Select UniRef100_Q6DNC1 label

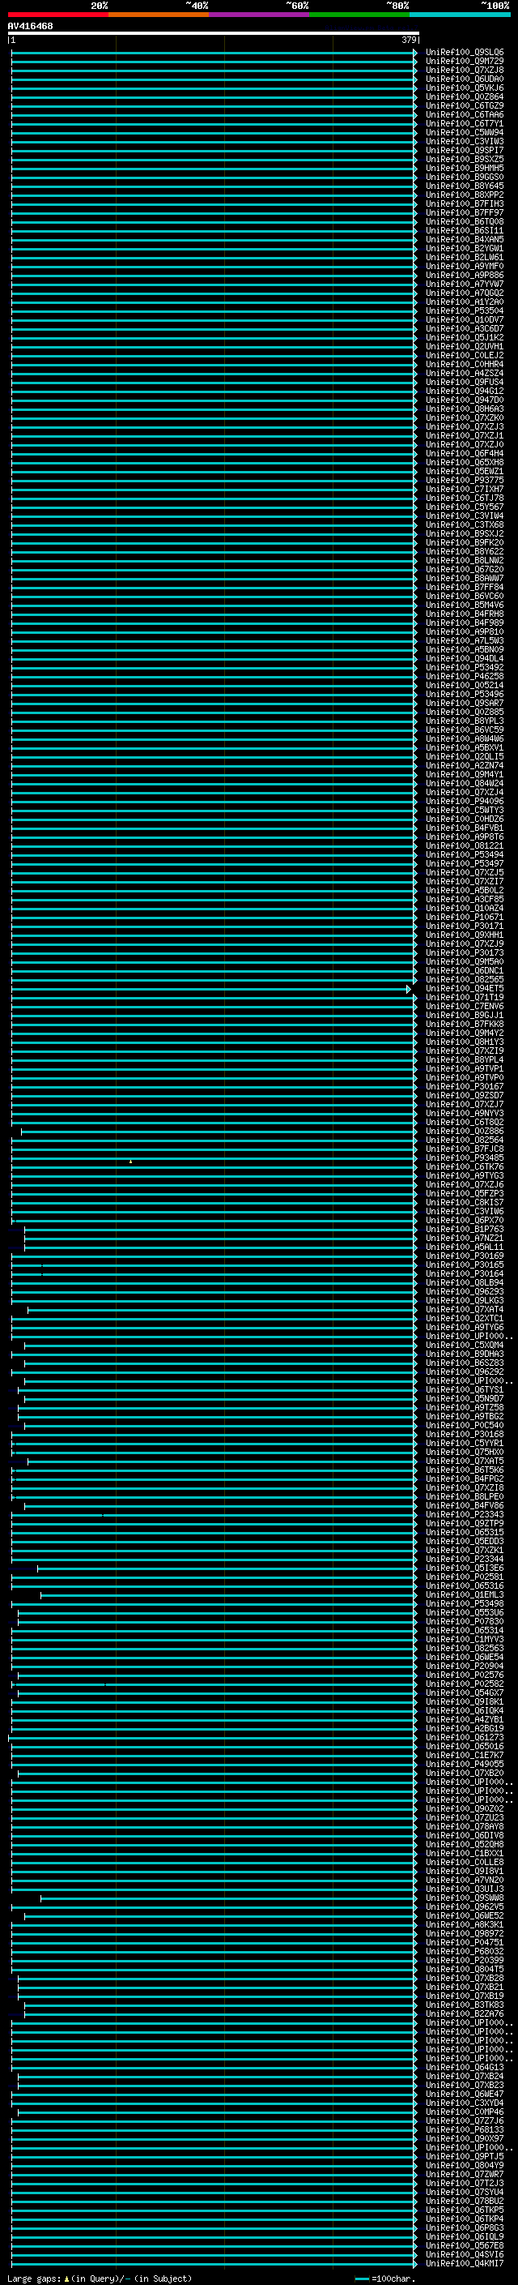pyautogui.click(x=465, y=970)
